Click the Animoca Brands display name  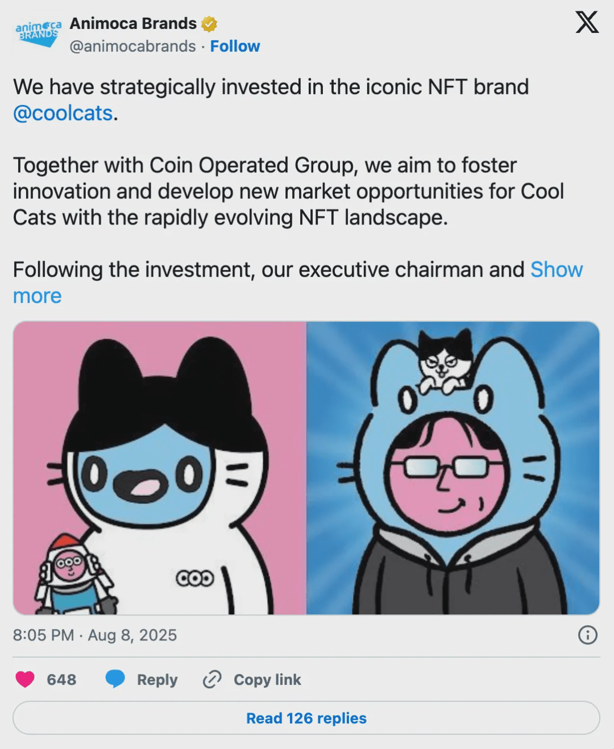(x=133, y=23)
